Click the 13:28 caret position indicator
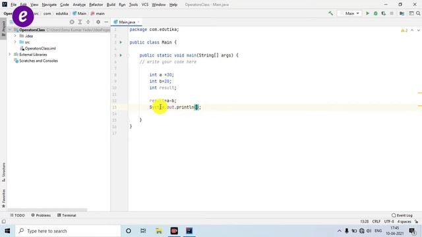This screenshot has height=237, width=422. pos(365,222)
